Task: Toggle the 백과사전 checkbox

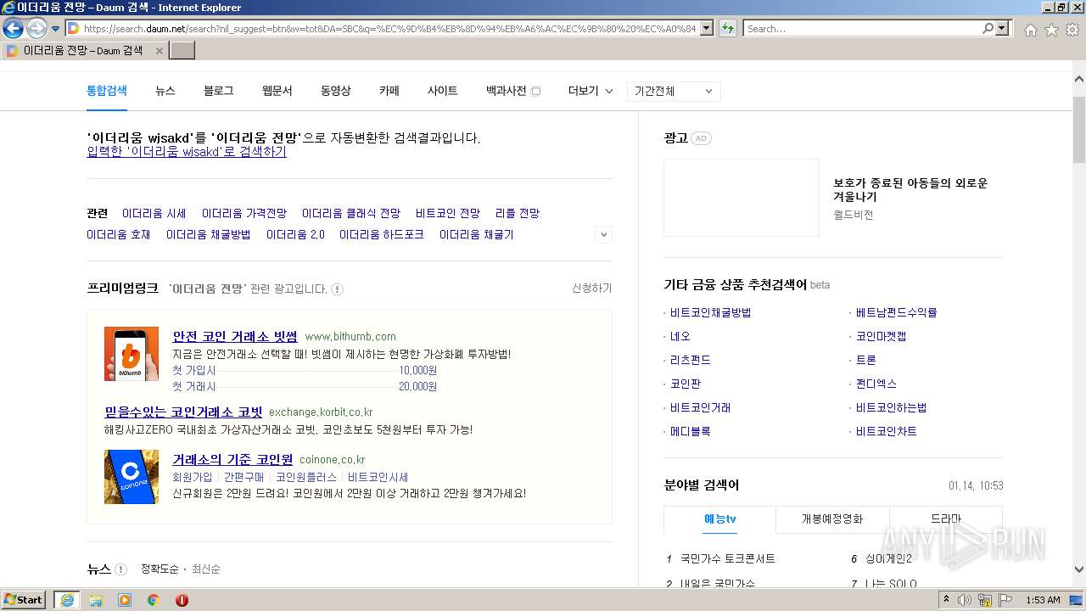Action: point(535,92)
